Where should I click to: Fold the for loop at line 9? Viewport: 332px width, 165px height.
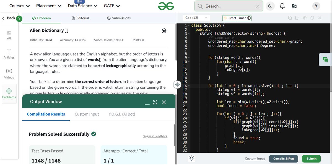coord(188,58)
